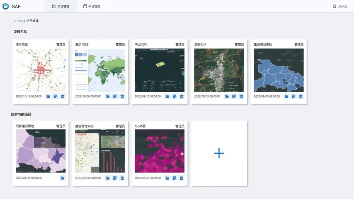Edit 建设用地审批 in 我参与的项目 section
The width and height of the screenshot is (354, 199).
(x=115, y=178)
